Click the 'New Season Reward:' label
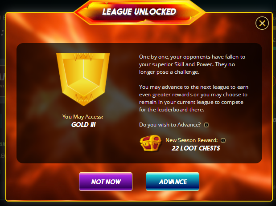The height and width of the screenshot is (206, 276). pyautogui.click(x=192, y=140)
